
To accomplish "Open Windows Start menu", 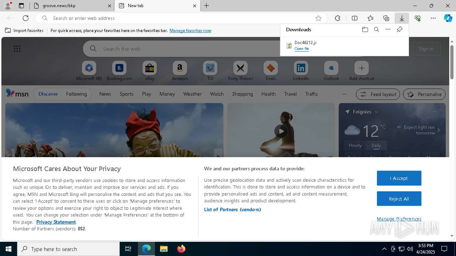I will (9, 249).
